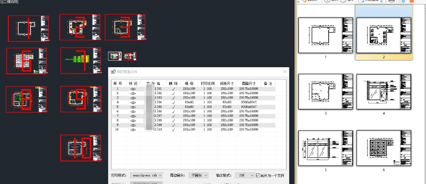Select highlighted page 2 thumbnail in PDF viewer
Image resolution: width=426 pixels, height=184 pixels.
point(383,35)
